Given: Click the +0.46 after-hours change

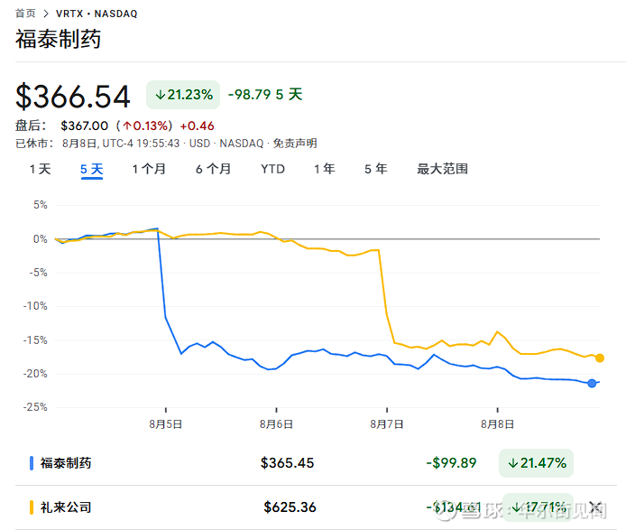Looking at the screenshot, I should [x=198, y=126].
